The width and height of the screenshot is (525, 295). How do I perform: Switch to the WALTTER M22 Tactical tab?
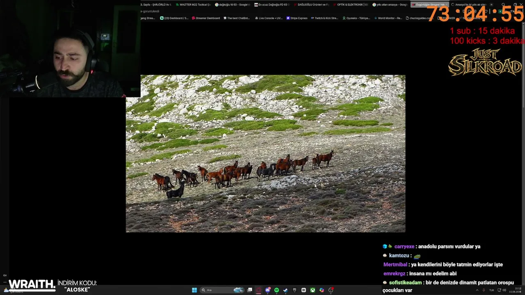pos(193,5)
